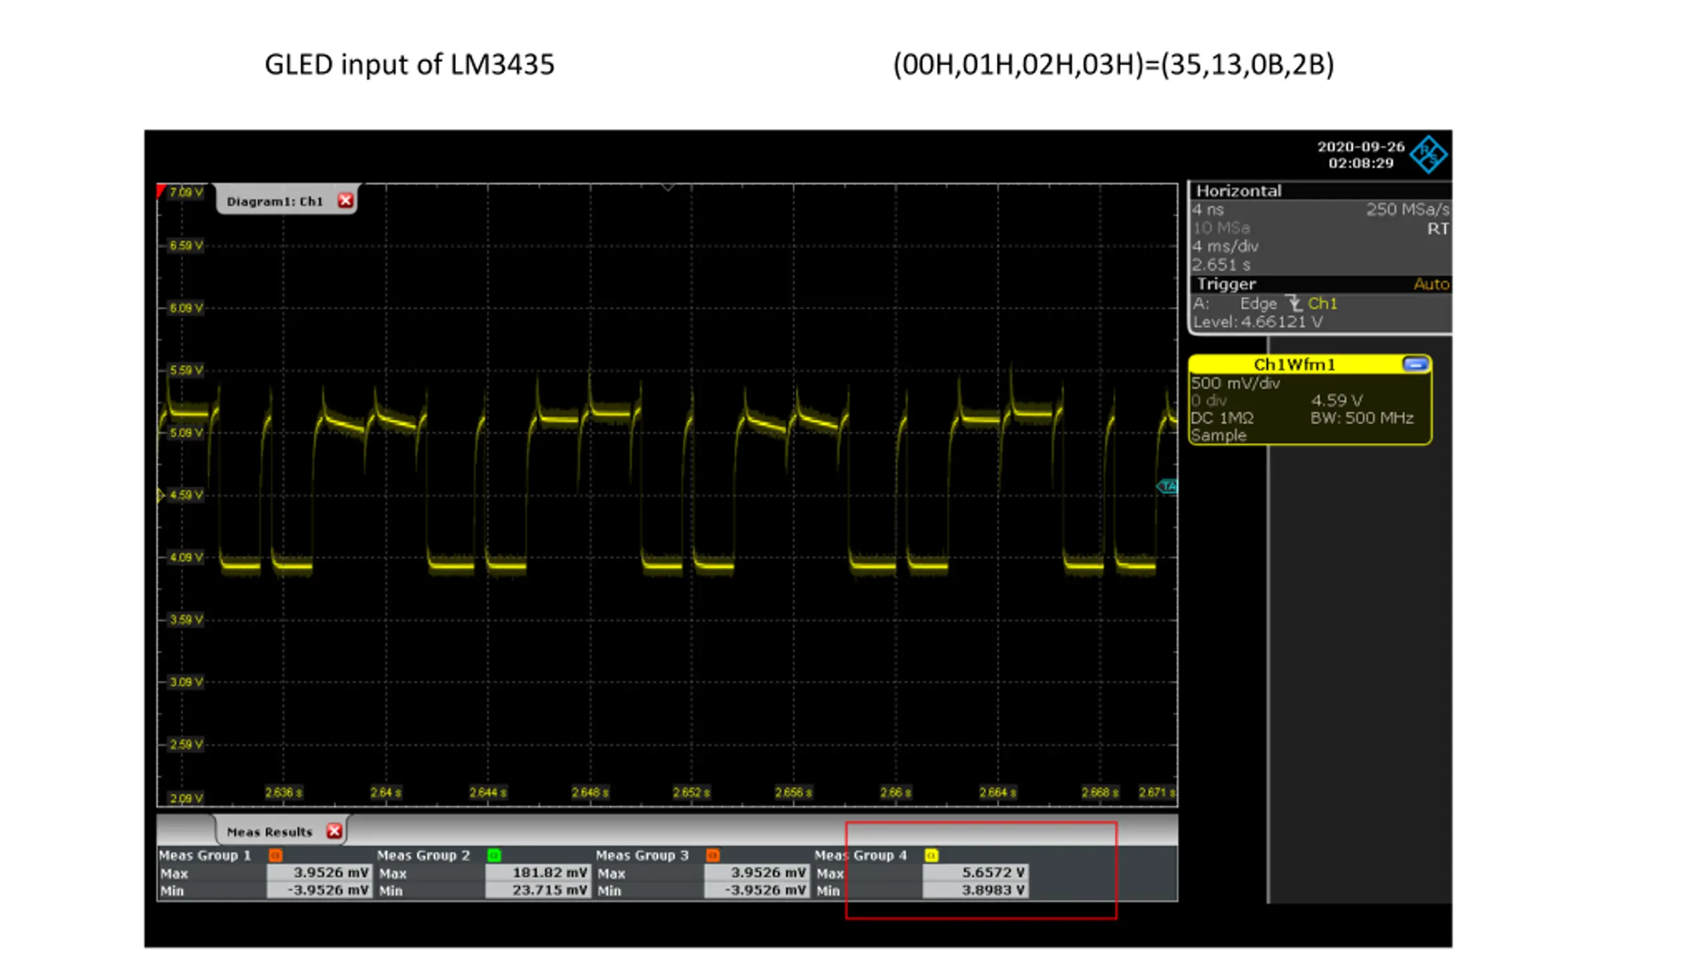Viewport: 1702px width, 957px height.
Task: Close the Meas Results tab
Action: pyautogui.click(x=334, y=831)
